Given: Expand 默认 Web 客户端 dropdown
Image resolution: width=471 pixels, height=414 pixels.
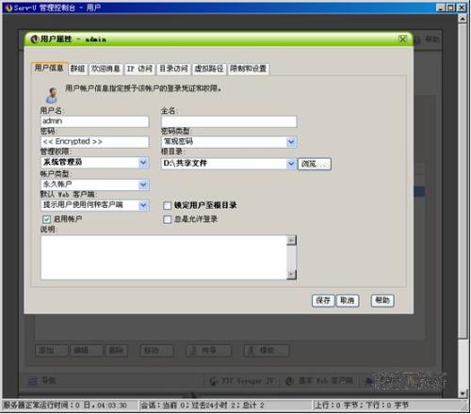Looking at the screenshot, I should coord(143,205).
